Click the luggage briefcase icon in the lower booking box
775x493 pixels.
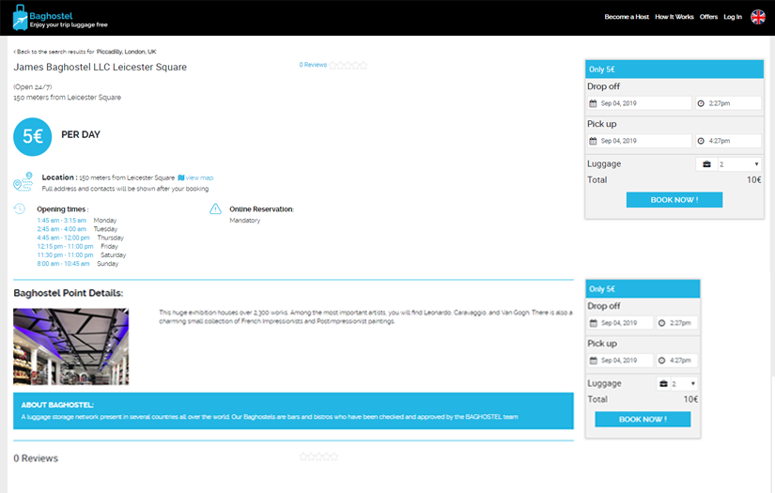pyautogui.click(x=663, y=383)
